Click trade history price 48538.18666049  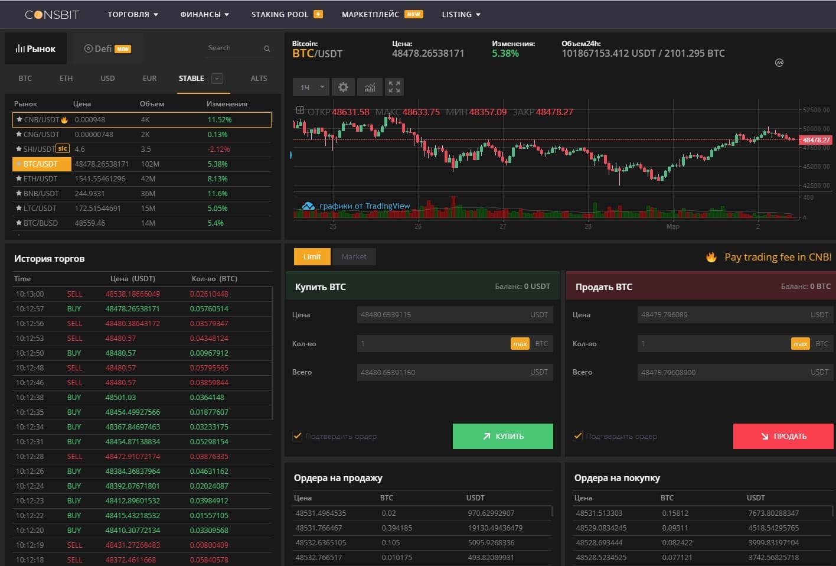(133, 294)
